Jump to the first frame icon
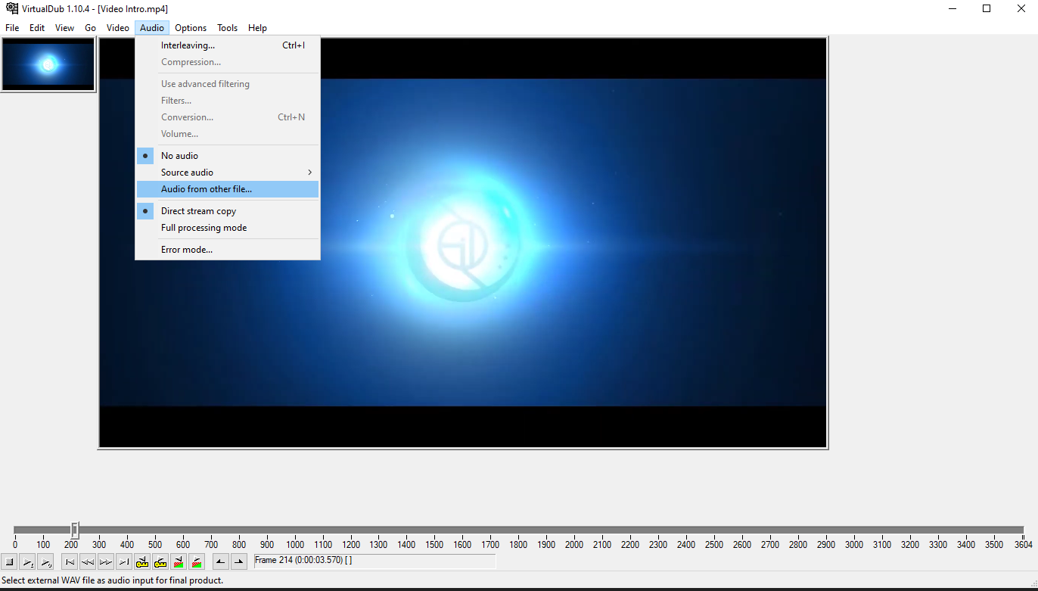Screen dimensions: 1038x591 point(70,561)
